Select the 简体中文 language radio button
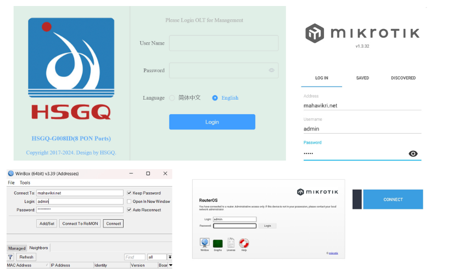Viewport: 453px width, 274px height. tap(172, 98)
